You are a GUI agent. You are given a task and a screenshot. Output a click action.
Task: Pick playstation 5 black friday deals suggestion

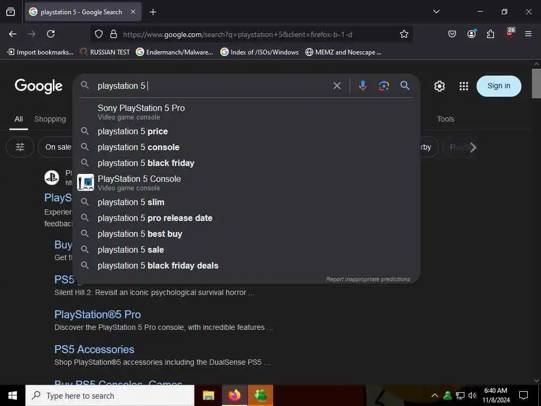point(246,265)
